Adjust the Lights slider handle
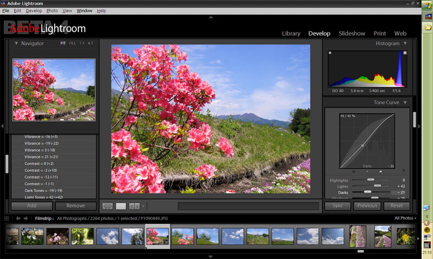The image size is (433, 259). 377,186
